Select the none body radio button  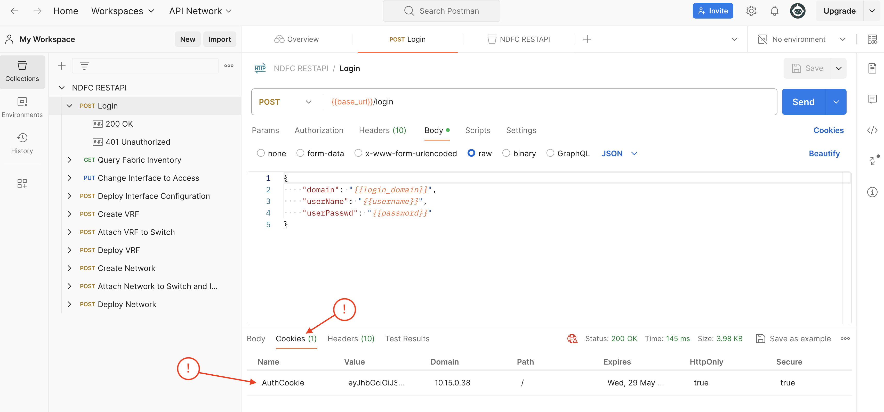coord(261,153)
